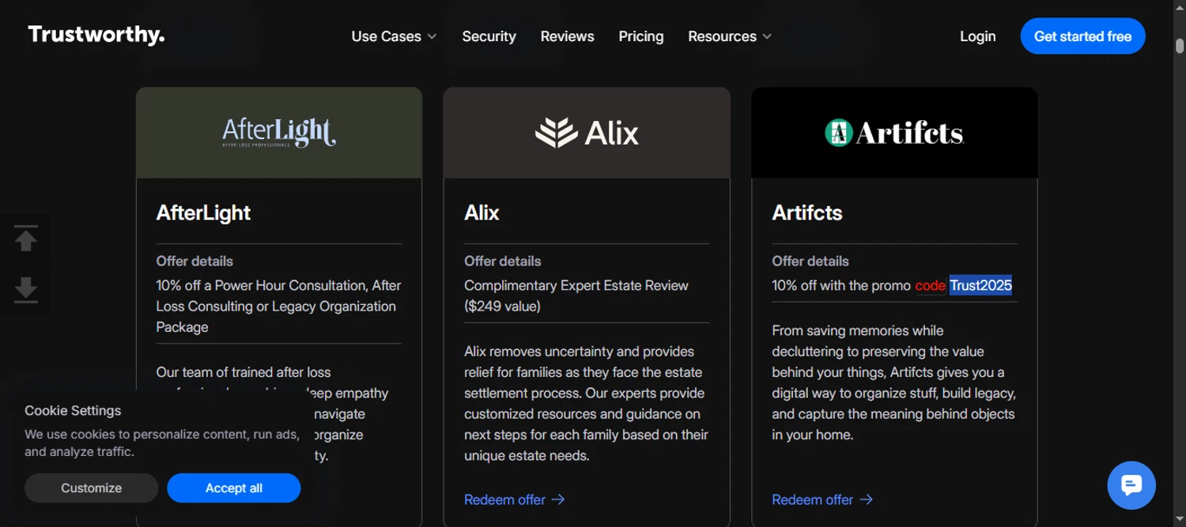Image resolution: width=1186 pixels, height=527 pixels.
Task: Click the highlighted Trust2025 promo code
Action: point(980,285)
